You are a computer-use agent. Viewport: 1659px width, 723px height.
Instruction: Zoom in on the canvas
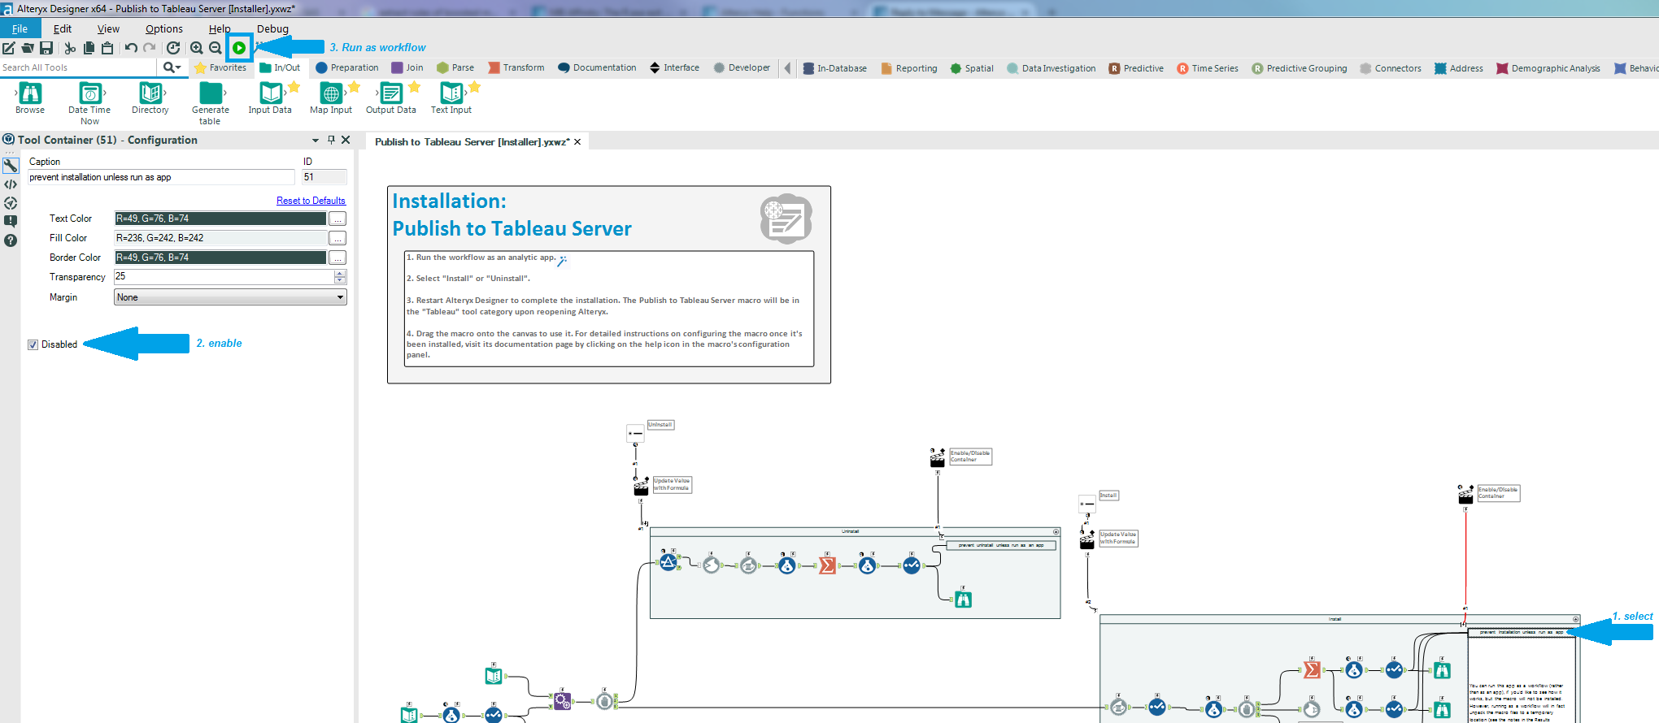click(x=197, y=48)
